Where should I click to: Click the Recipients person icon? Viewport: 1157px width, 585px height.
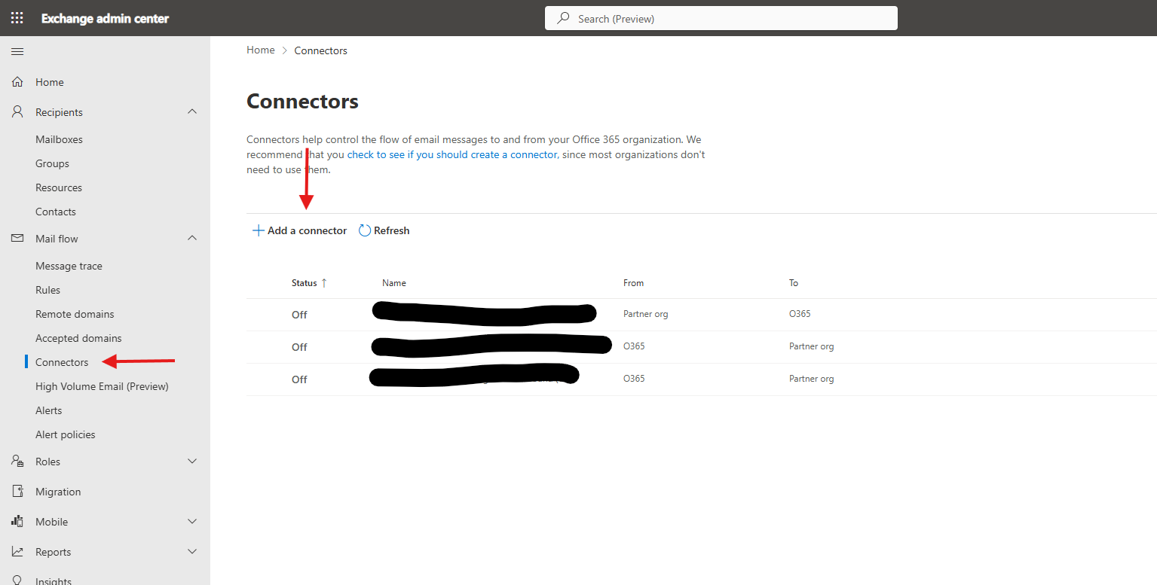[17, 112]
